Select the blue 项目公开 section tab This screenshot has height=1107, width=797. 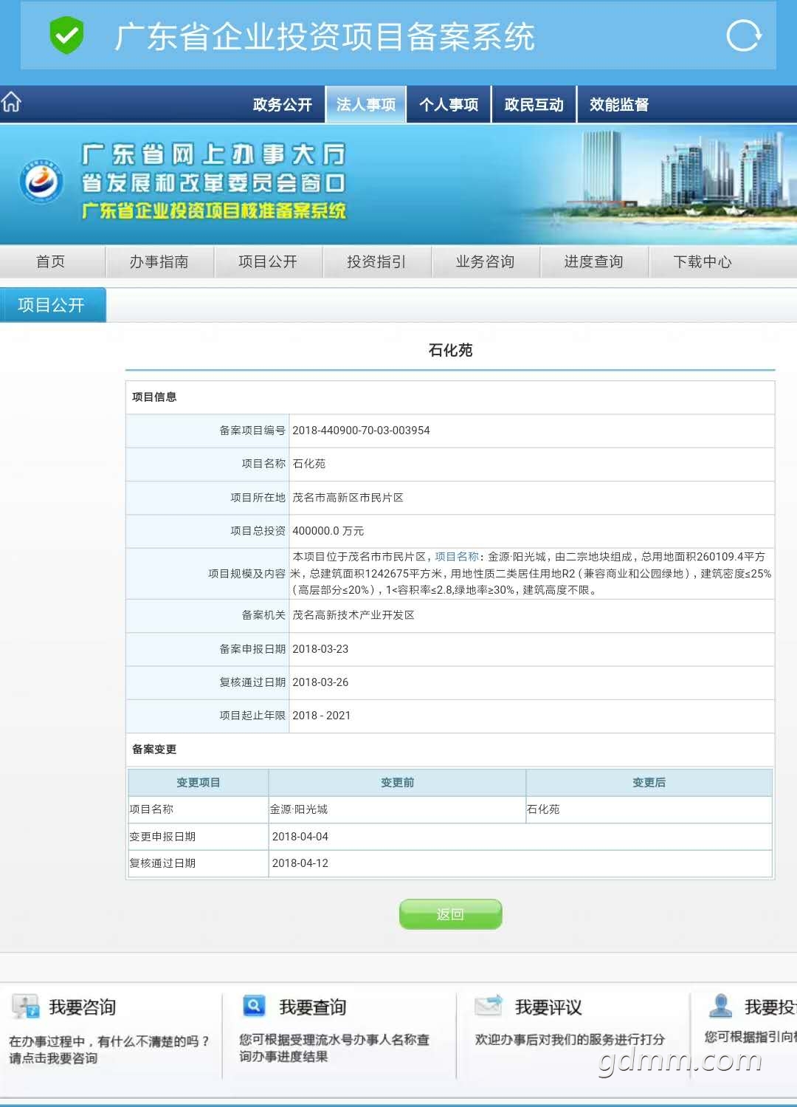(x=52, y=305)
